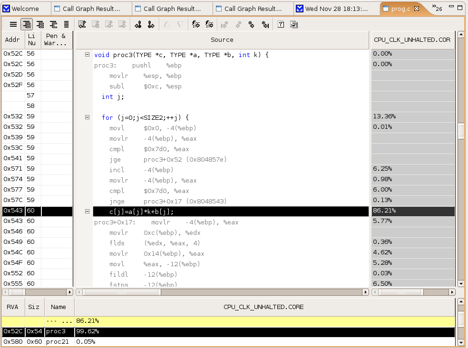Select the Assembly-only view with five lines
Image resolution: width=468 pixels, height=348 pixels.
pyautogui.click(x=67, y=24)
